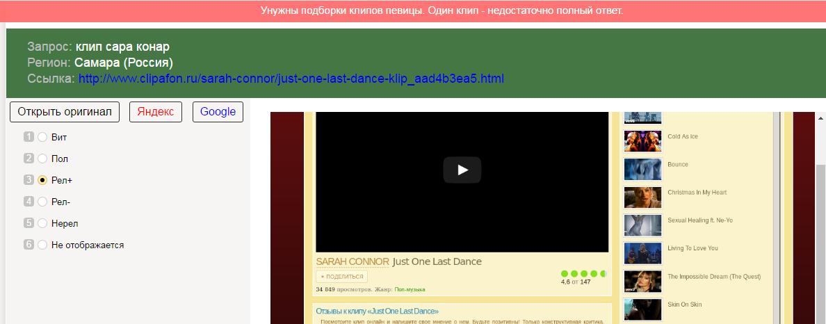Click the Sexual Healing ft. Ne-Yo title
826x324 pixels.
(x=700, y=220)
